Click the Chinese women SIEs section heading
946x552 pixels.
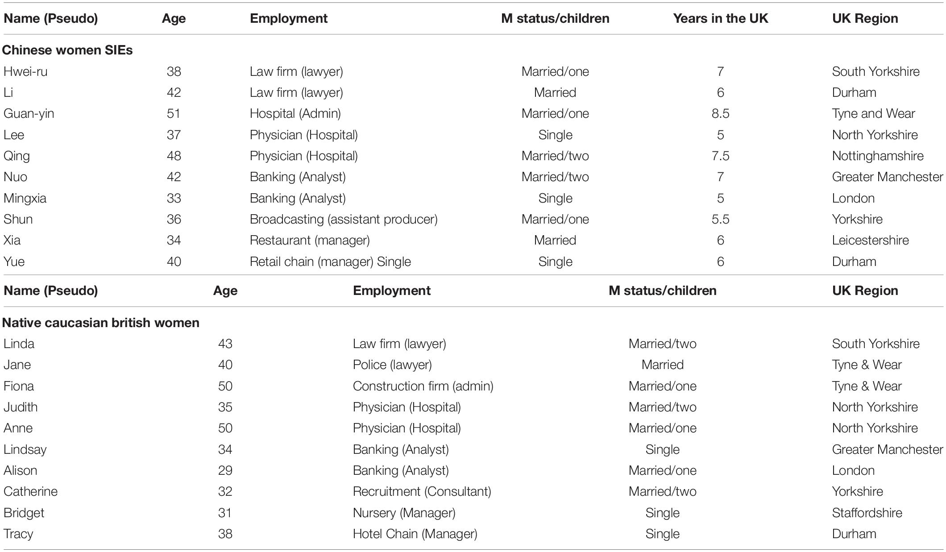coord(67,50)
